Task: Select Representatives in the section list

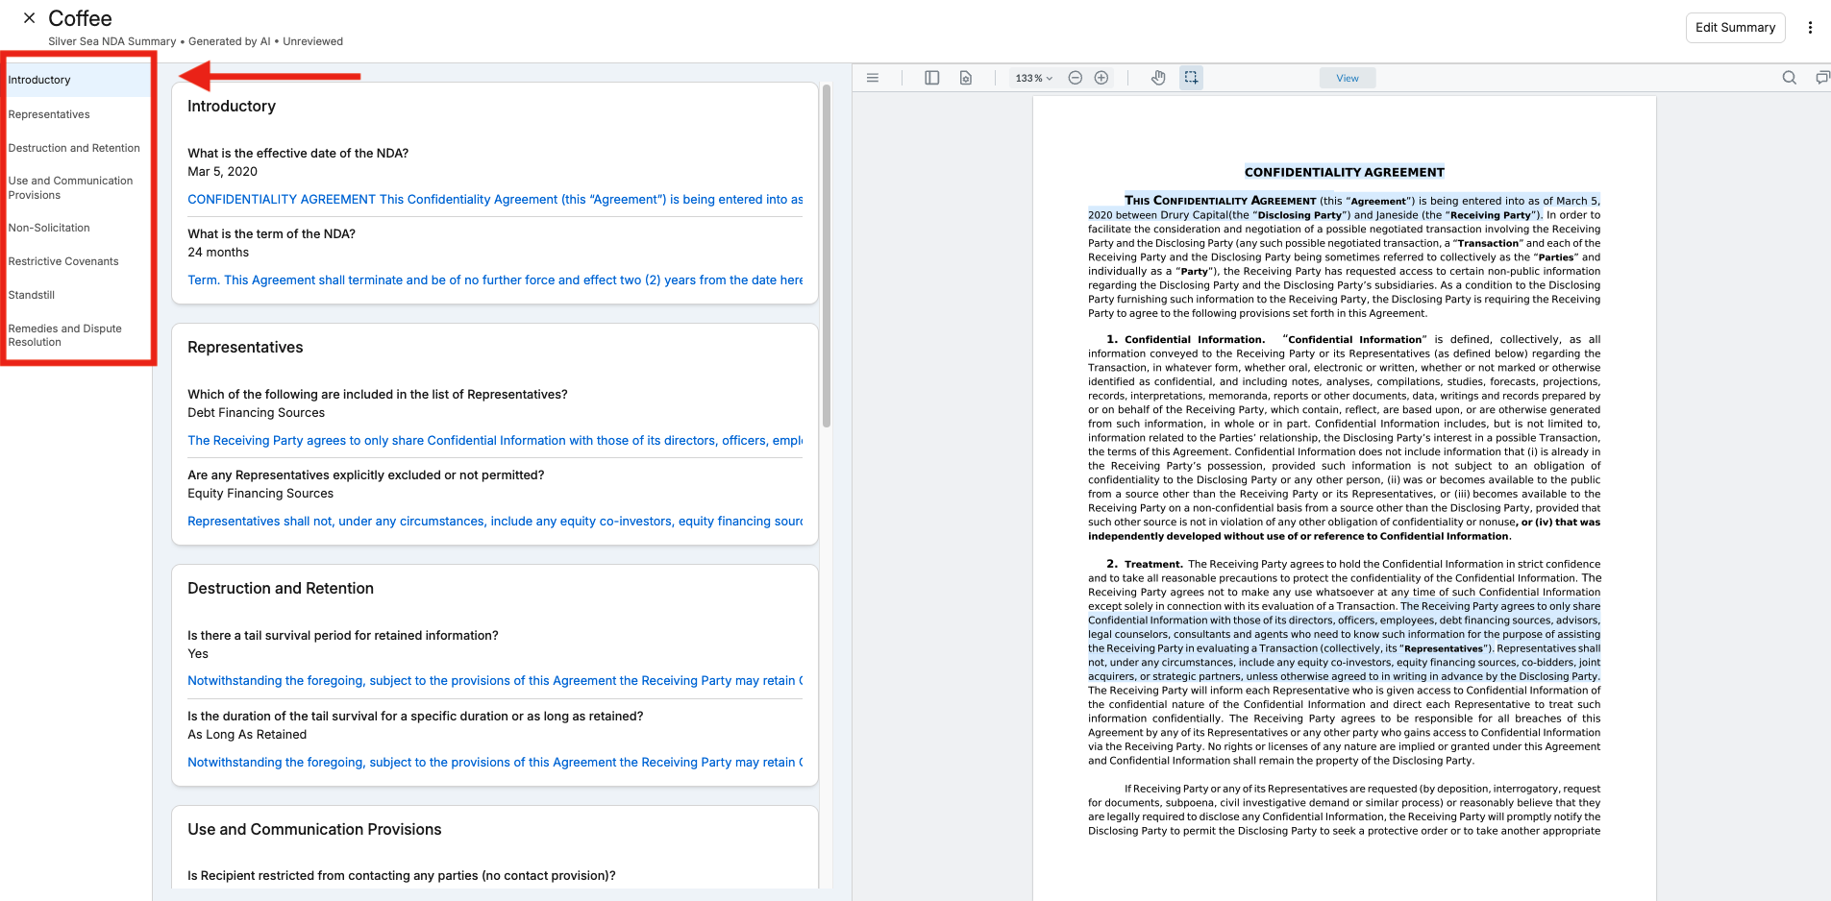Action: coord(49,114)
